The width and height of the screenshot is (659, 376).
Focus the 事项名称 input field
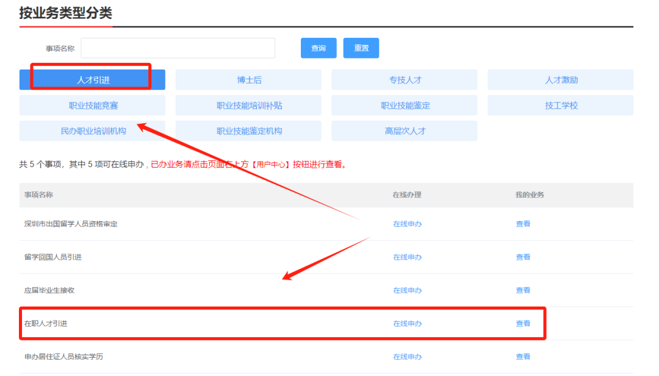pyautogui.click(x=178, y=48)
